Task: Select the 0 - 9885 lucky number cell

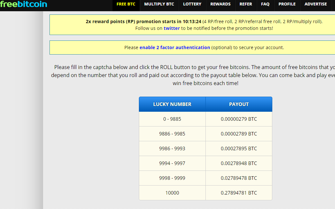Action: (172, 119)
